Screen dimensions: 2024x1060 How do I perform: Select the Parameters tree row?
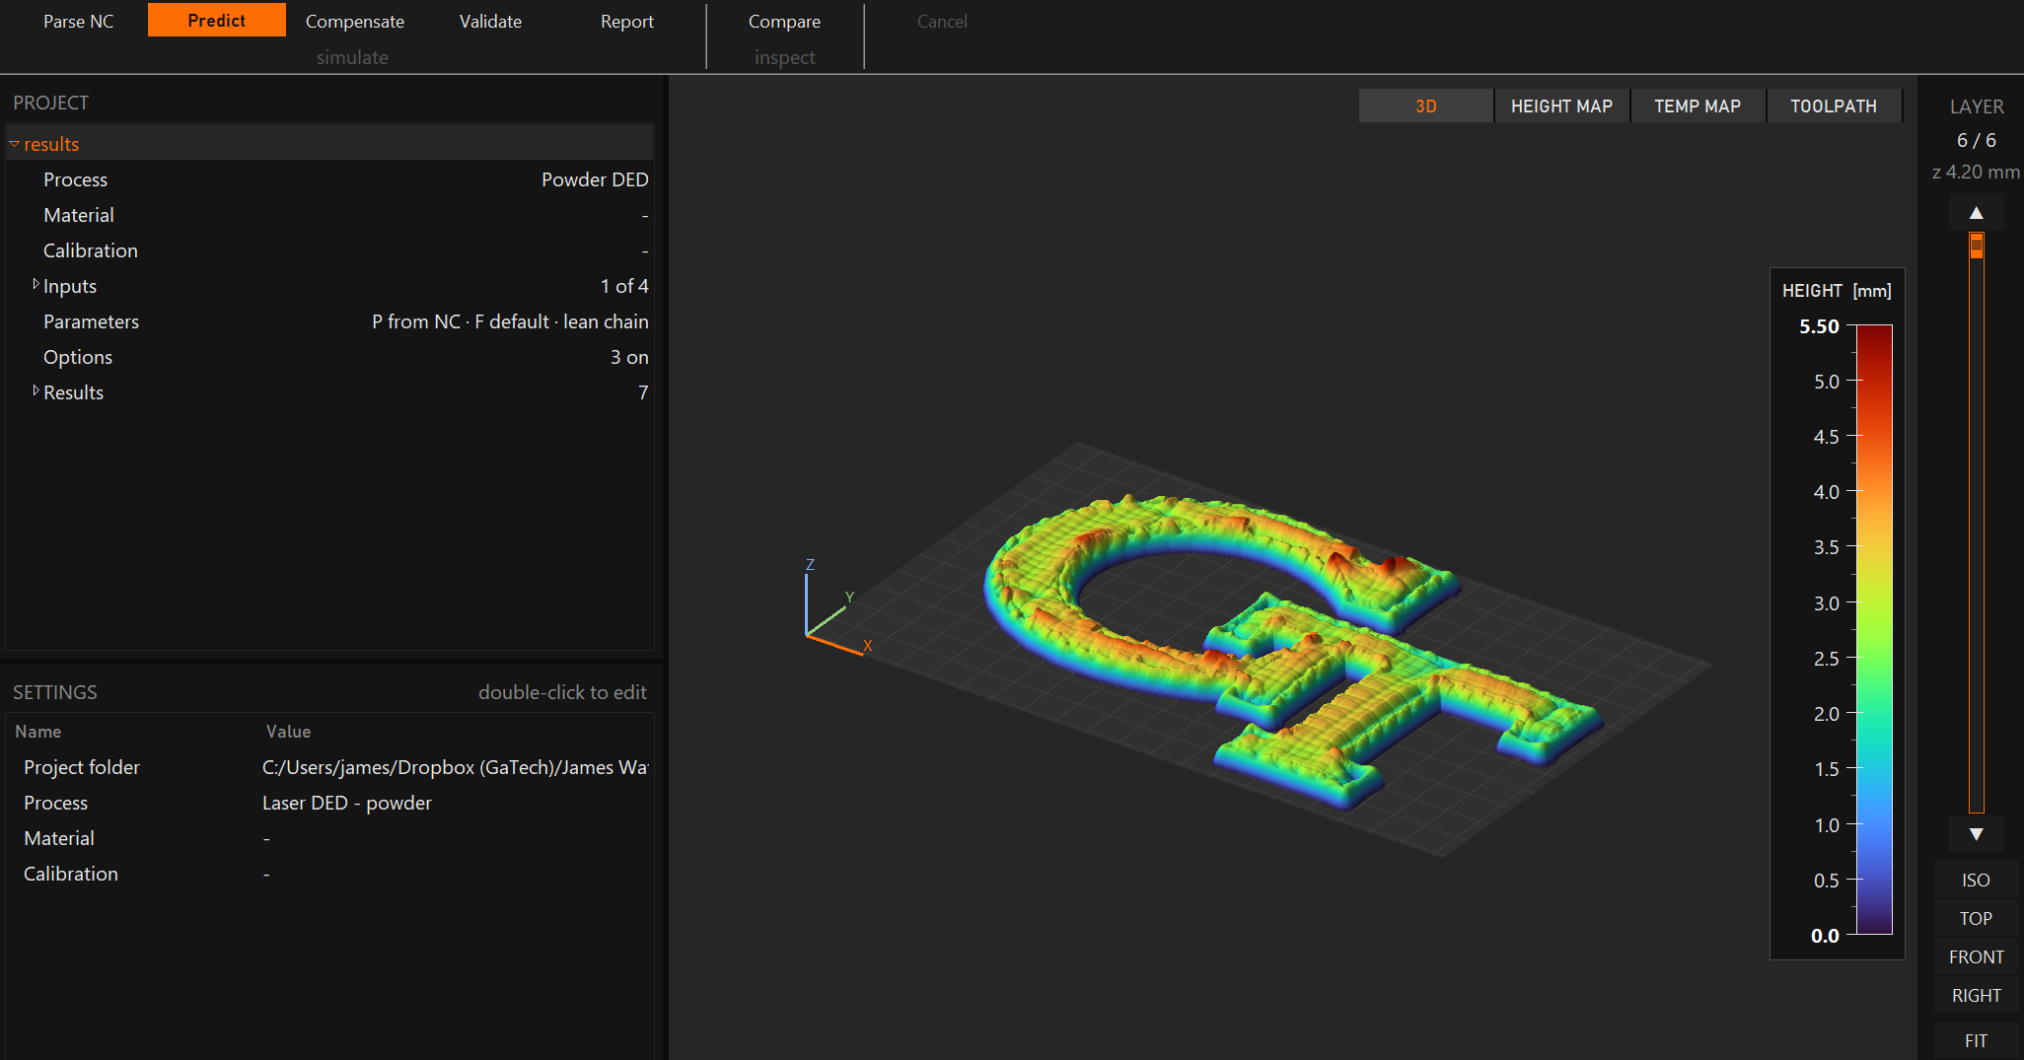click(x=329, y=321)
